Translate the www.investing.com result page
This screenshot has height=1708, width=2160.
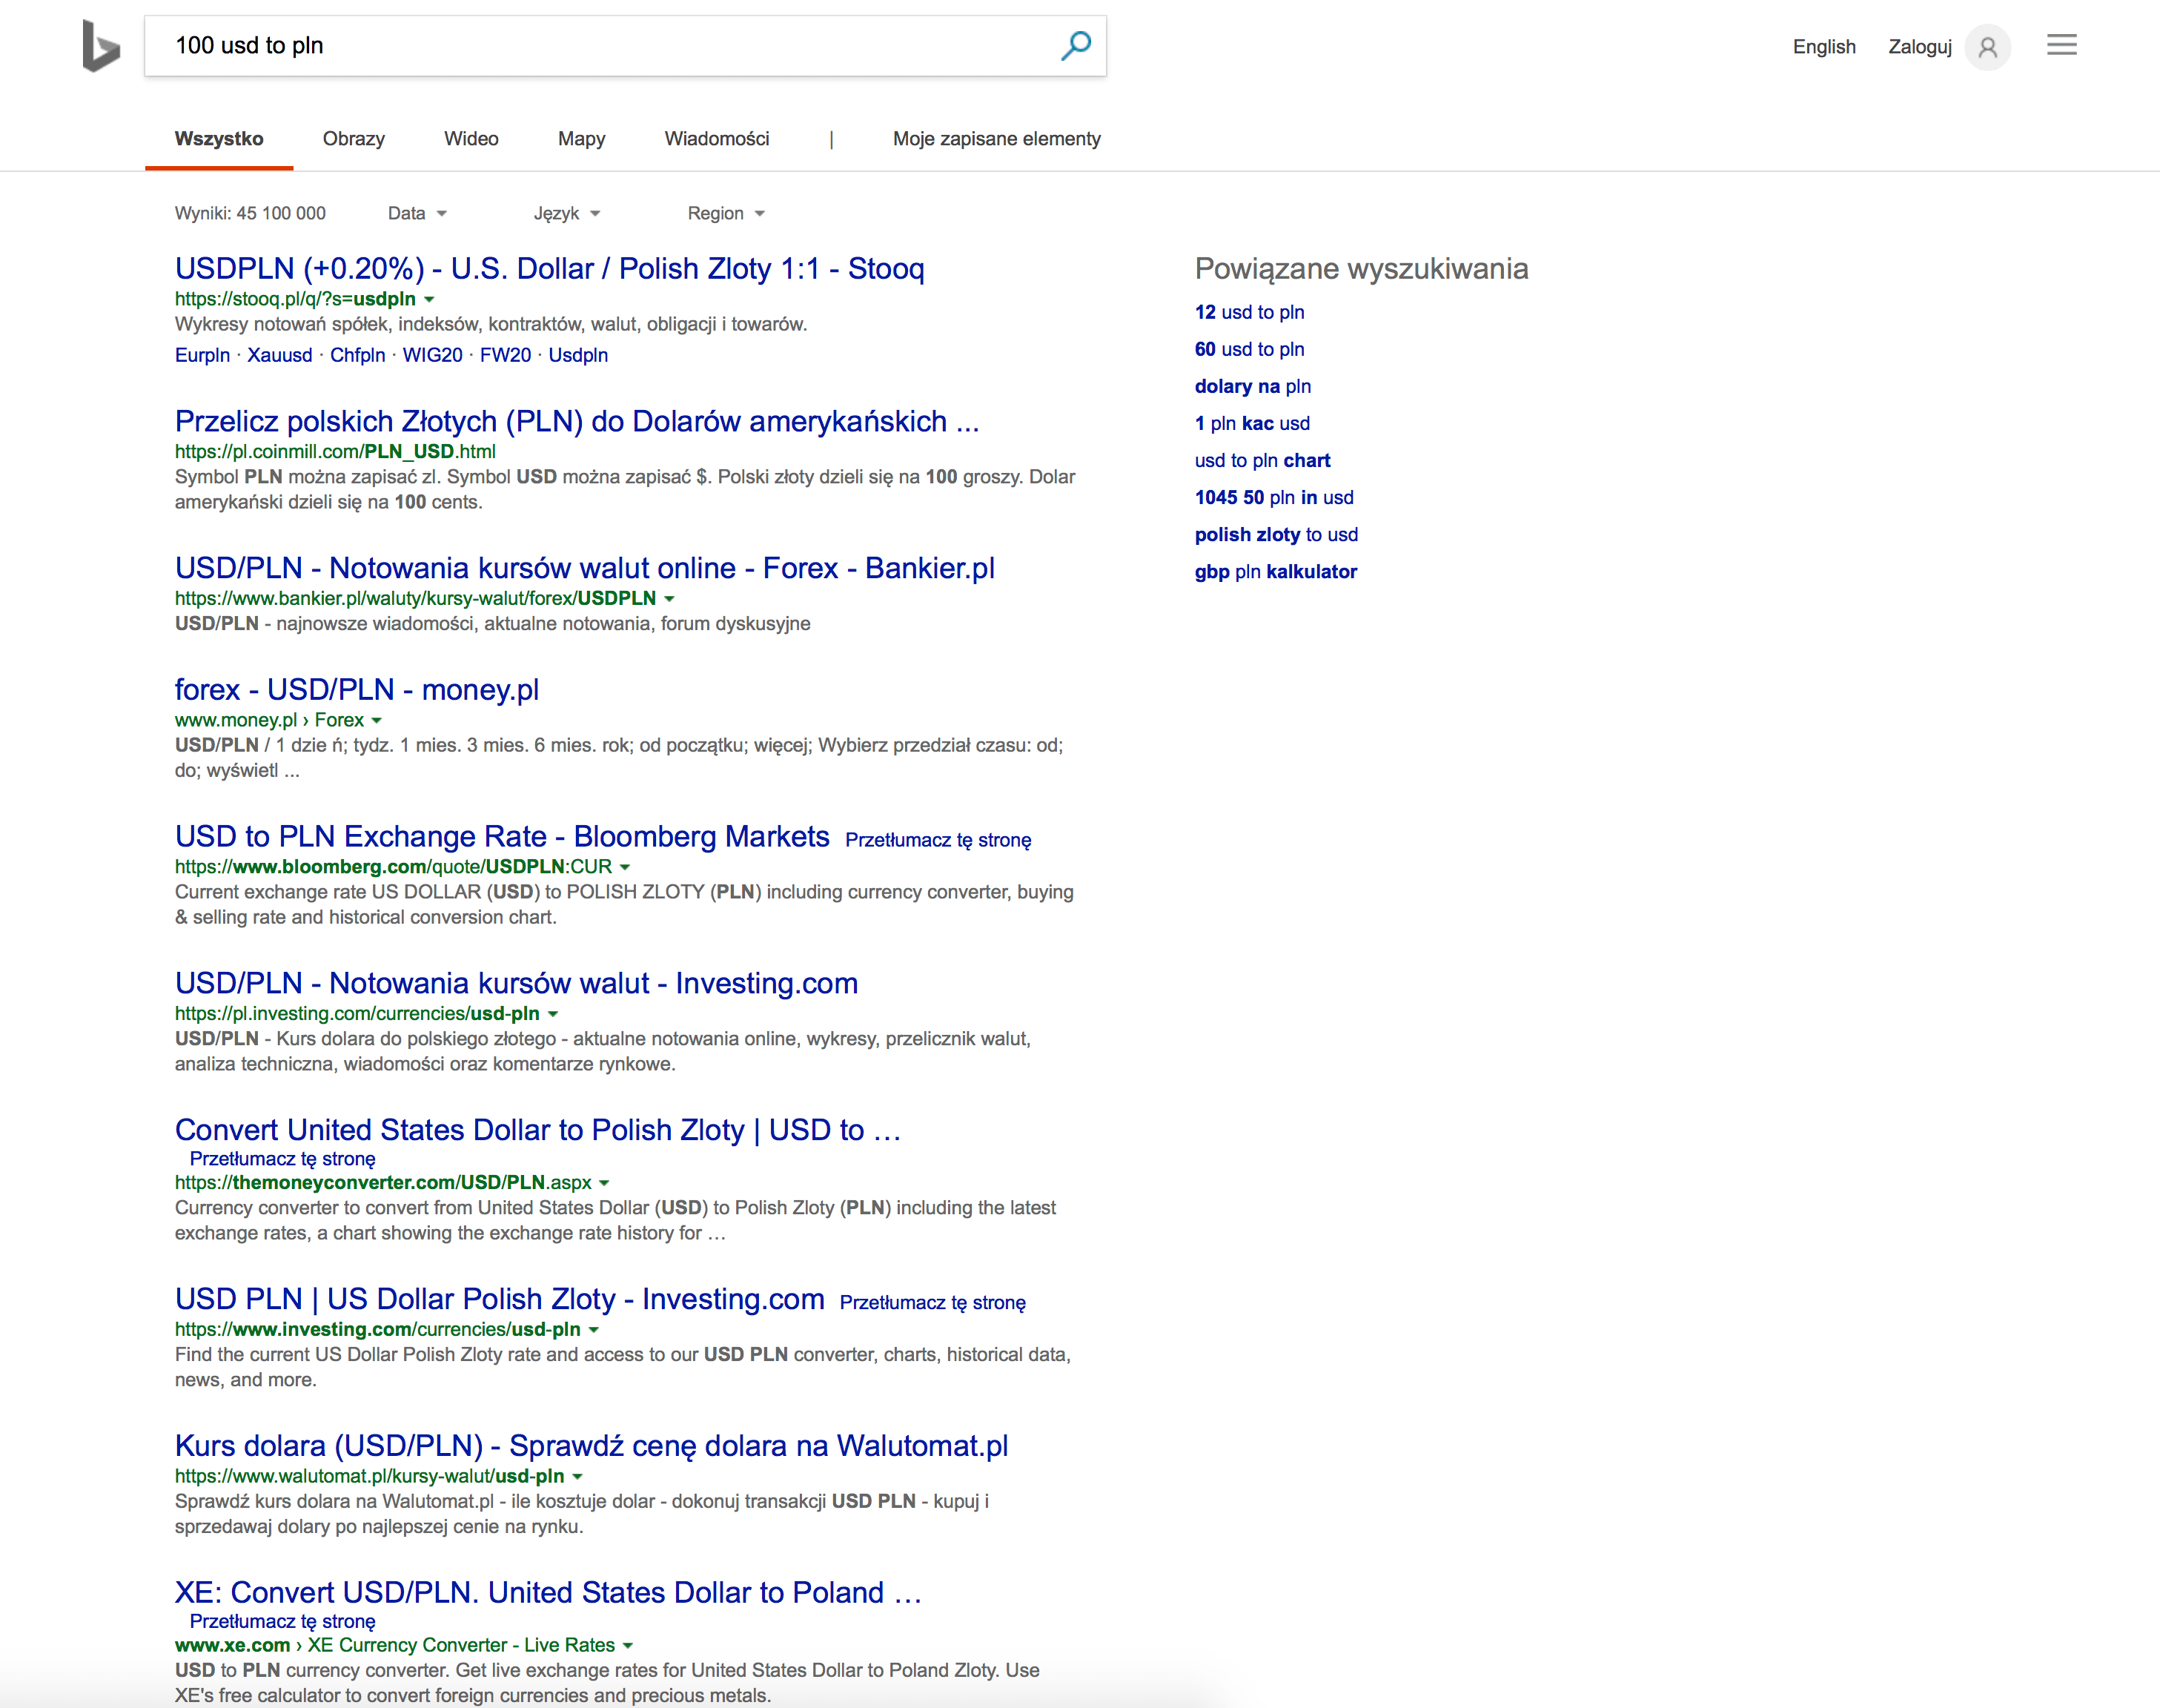933,1303
